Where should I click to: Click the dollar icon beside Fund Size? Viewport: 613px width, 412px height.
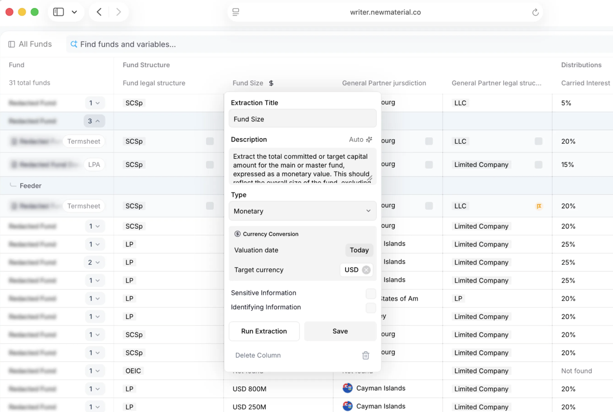[271, 83]
